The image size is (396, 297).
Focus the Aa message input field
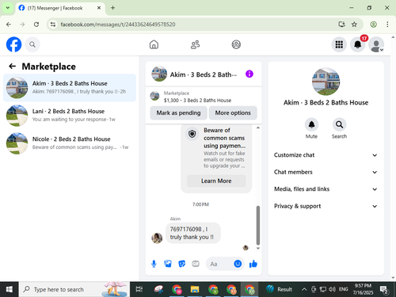tap(219, 264)
